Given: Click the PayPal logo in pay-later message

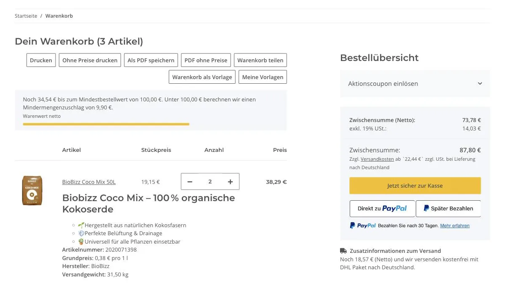Looking at the screenshot, I should [363, 226].
